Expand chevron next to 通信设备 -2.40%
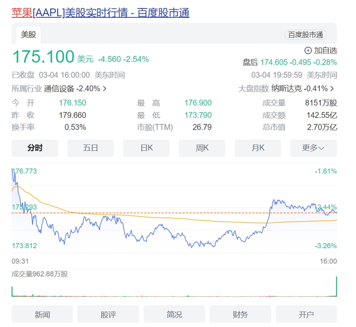 coord(104,88)
